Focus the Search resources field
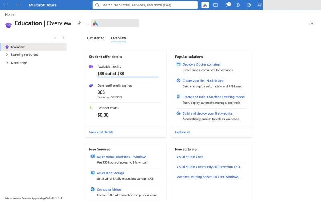This screenshot has height=201, width=321. click(145, 5)
